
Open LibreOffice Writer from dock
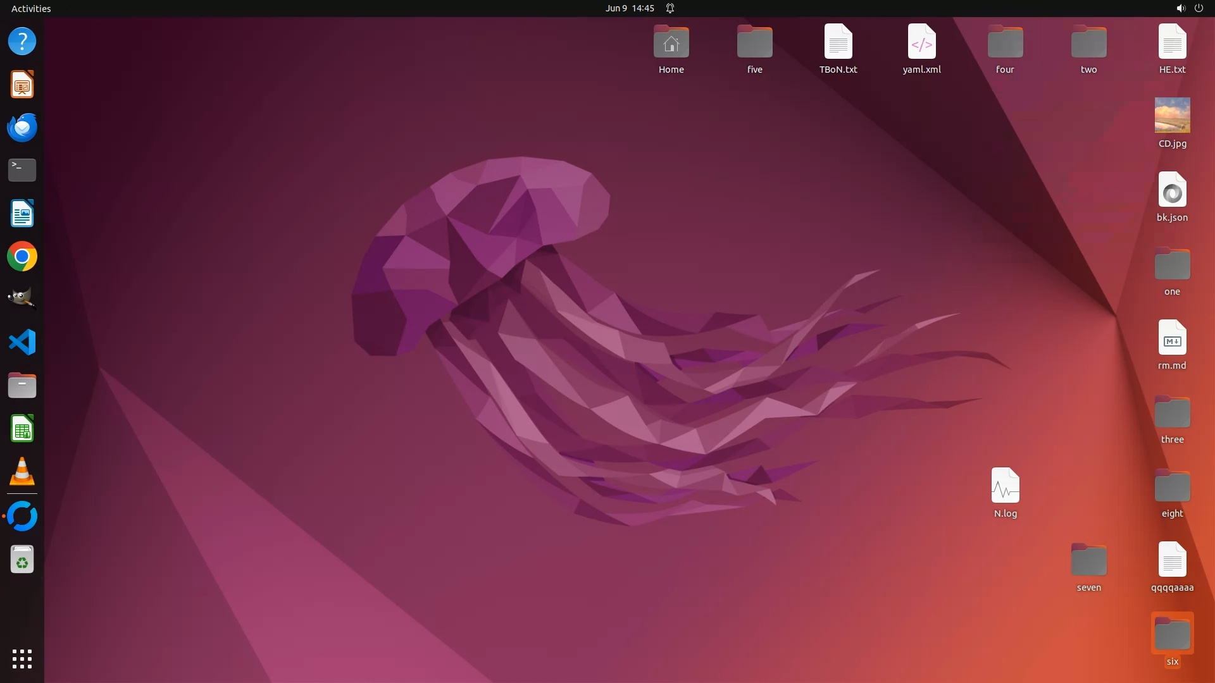22,214
